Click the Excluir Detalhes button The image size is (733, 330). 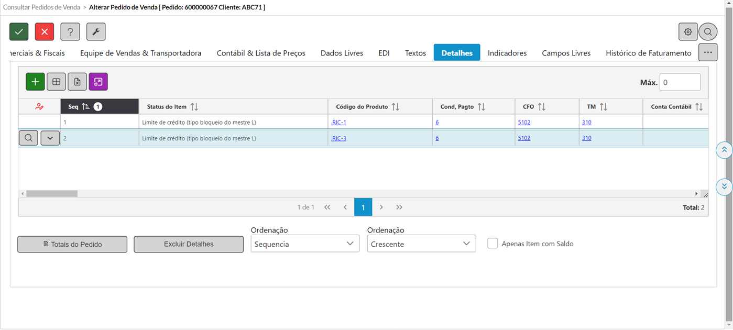click(x=189, y=244)
